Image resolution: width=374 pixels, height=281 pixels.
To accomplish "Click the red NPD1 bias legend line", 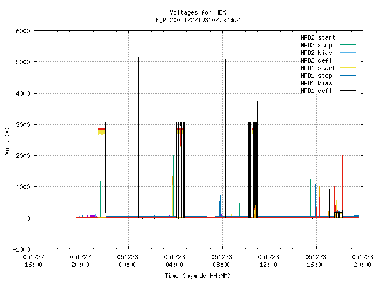I will [x=348, y=83].
